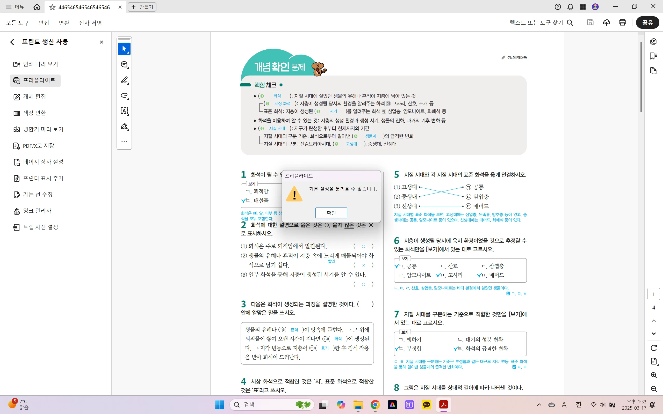The image size is (663, 414).
Task: Open the bookmarks panel icon
Action: coord(653,56)
